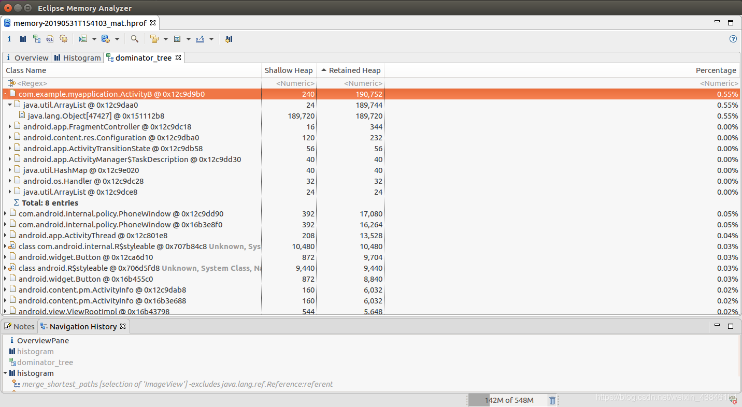Sort by the Percentage column header
742x407 pixels.
click(x=562, y=70)
